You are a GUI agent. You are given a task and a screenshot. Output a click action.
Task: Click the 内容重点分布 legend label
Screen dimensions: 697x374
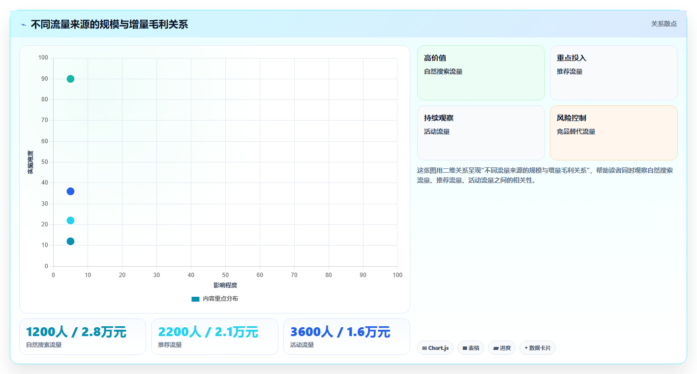[220, 299]
